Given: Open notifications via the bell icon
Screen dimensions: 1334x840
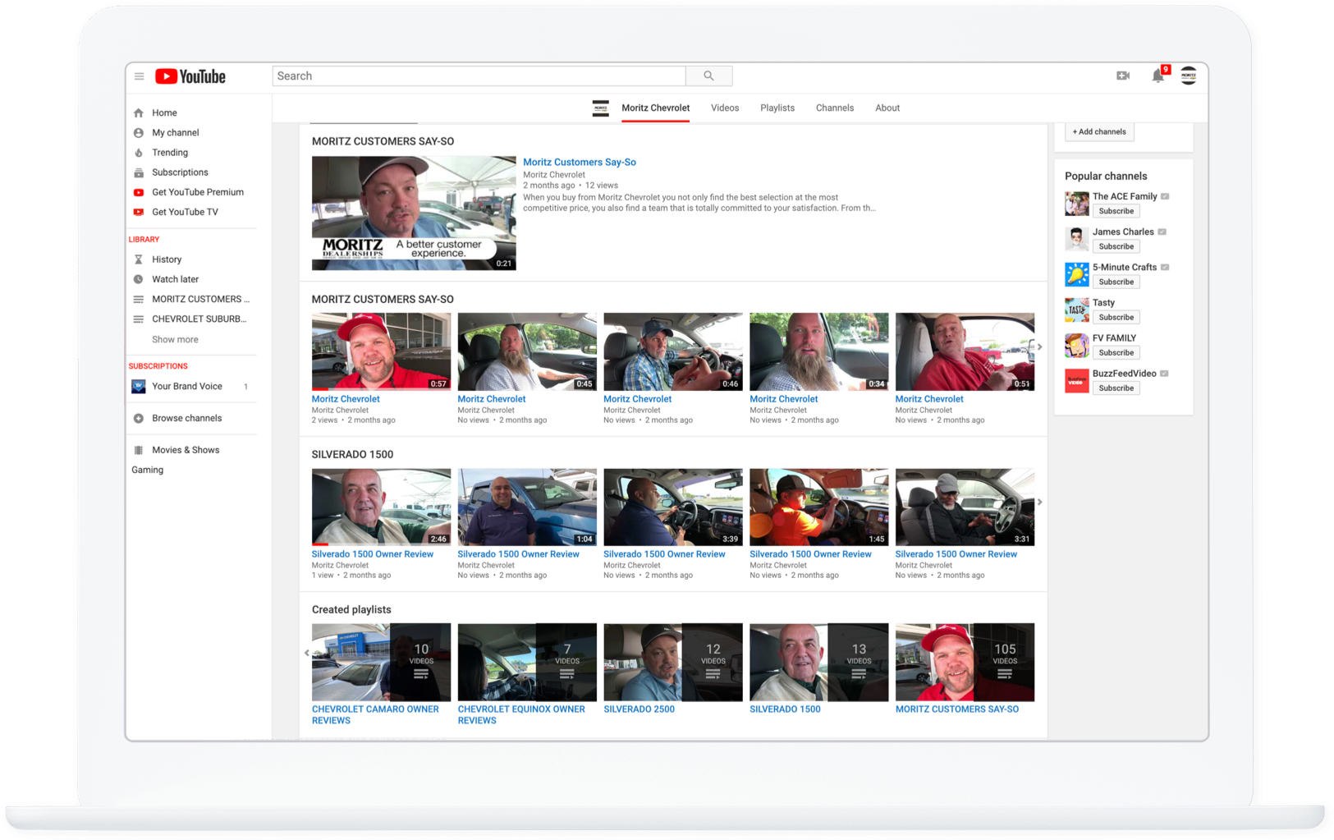Looking at the screenshot, I should coord(1158,76).
